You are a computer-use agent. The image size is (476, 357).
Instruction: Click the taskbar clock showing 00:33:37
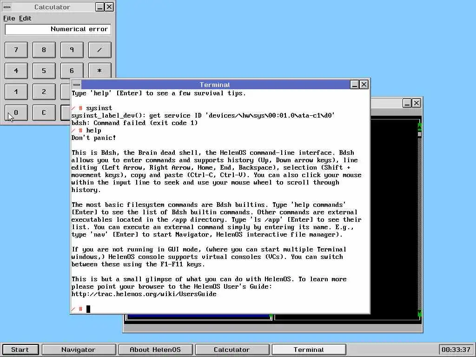coord(456,350)
